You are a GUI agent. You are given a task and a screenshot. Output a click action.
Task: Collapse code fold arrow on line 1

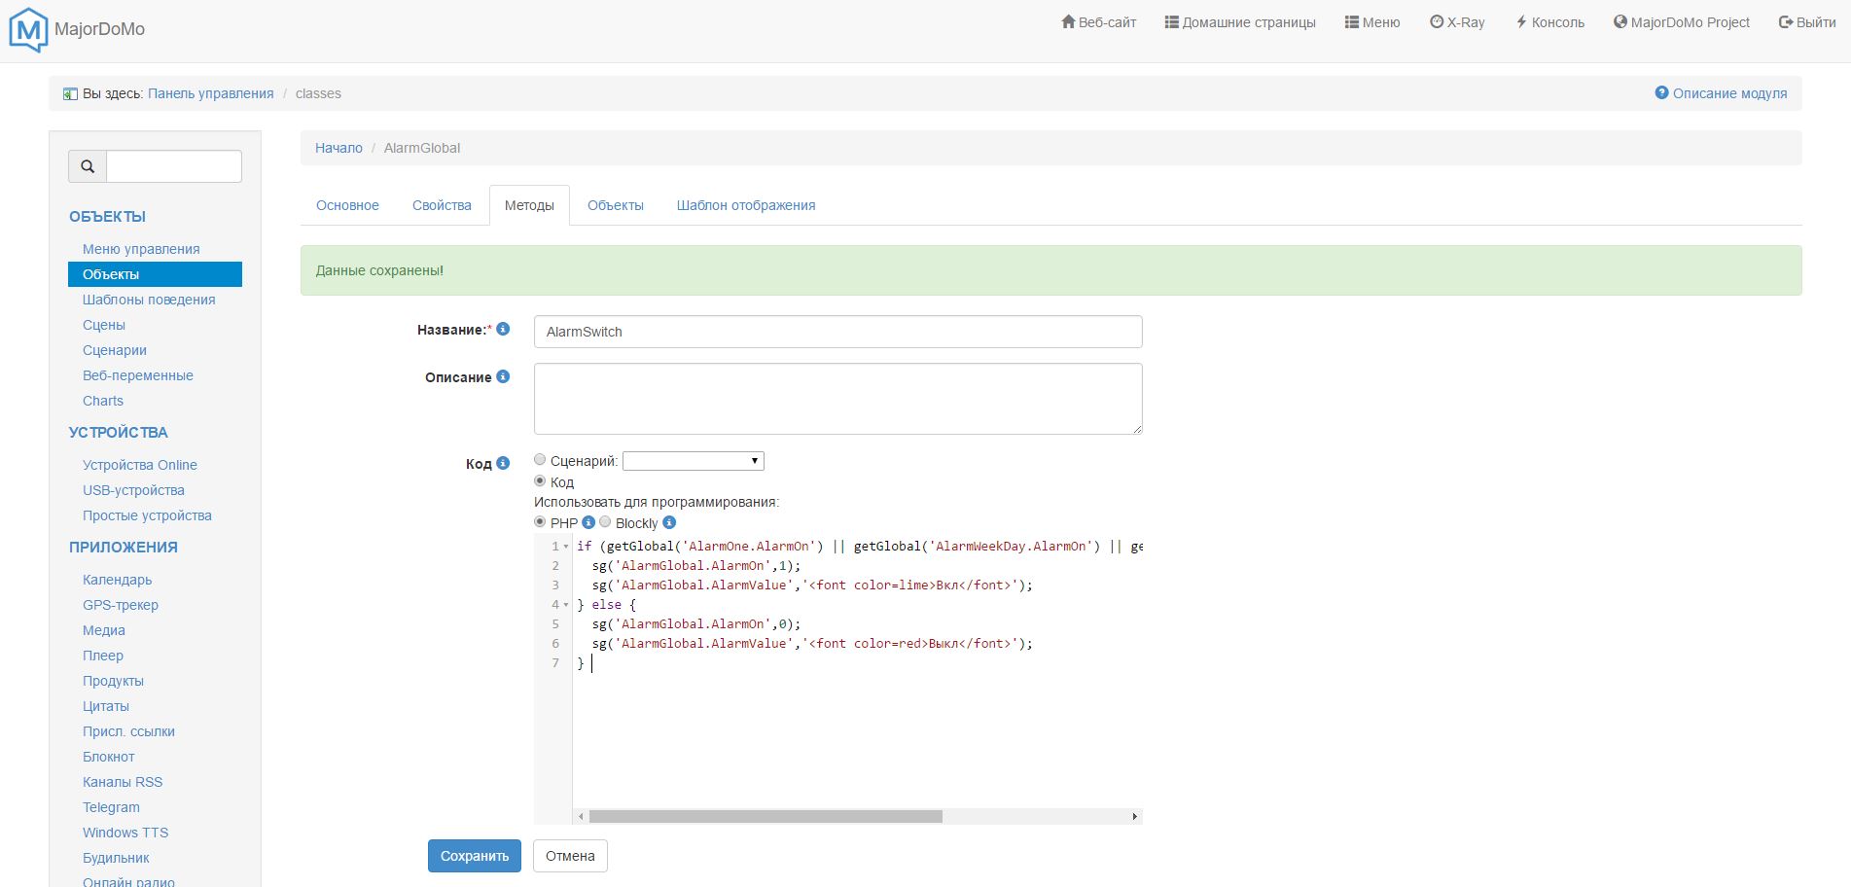click(x=566, y=547)
